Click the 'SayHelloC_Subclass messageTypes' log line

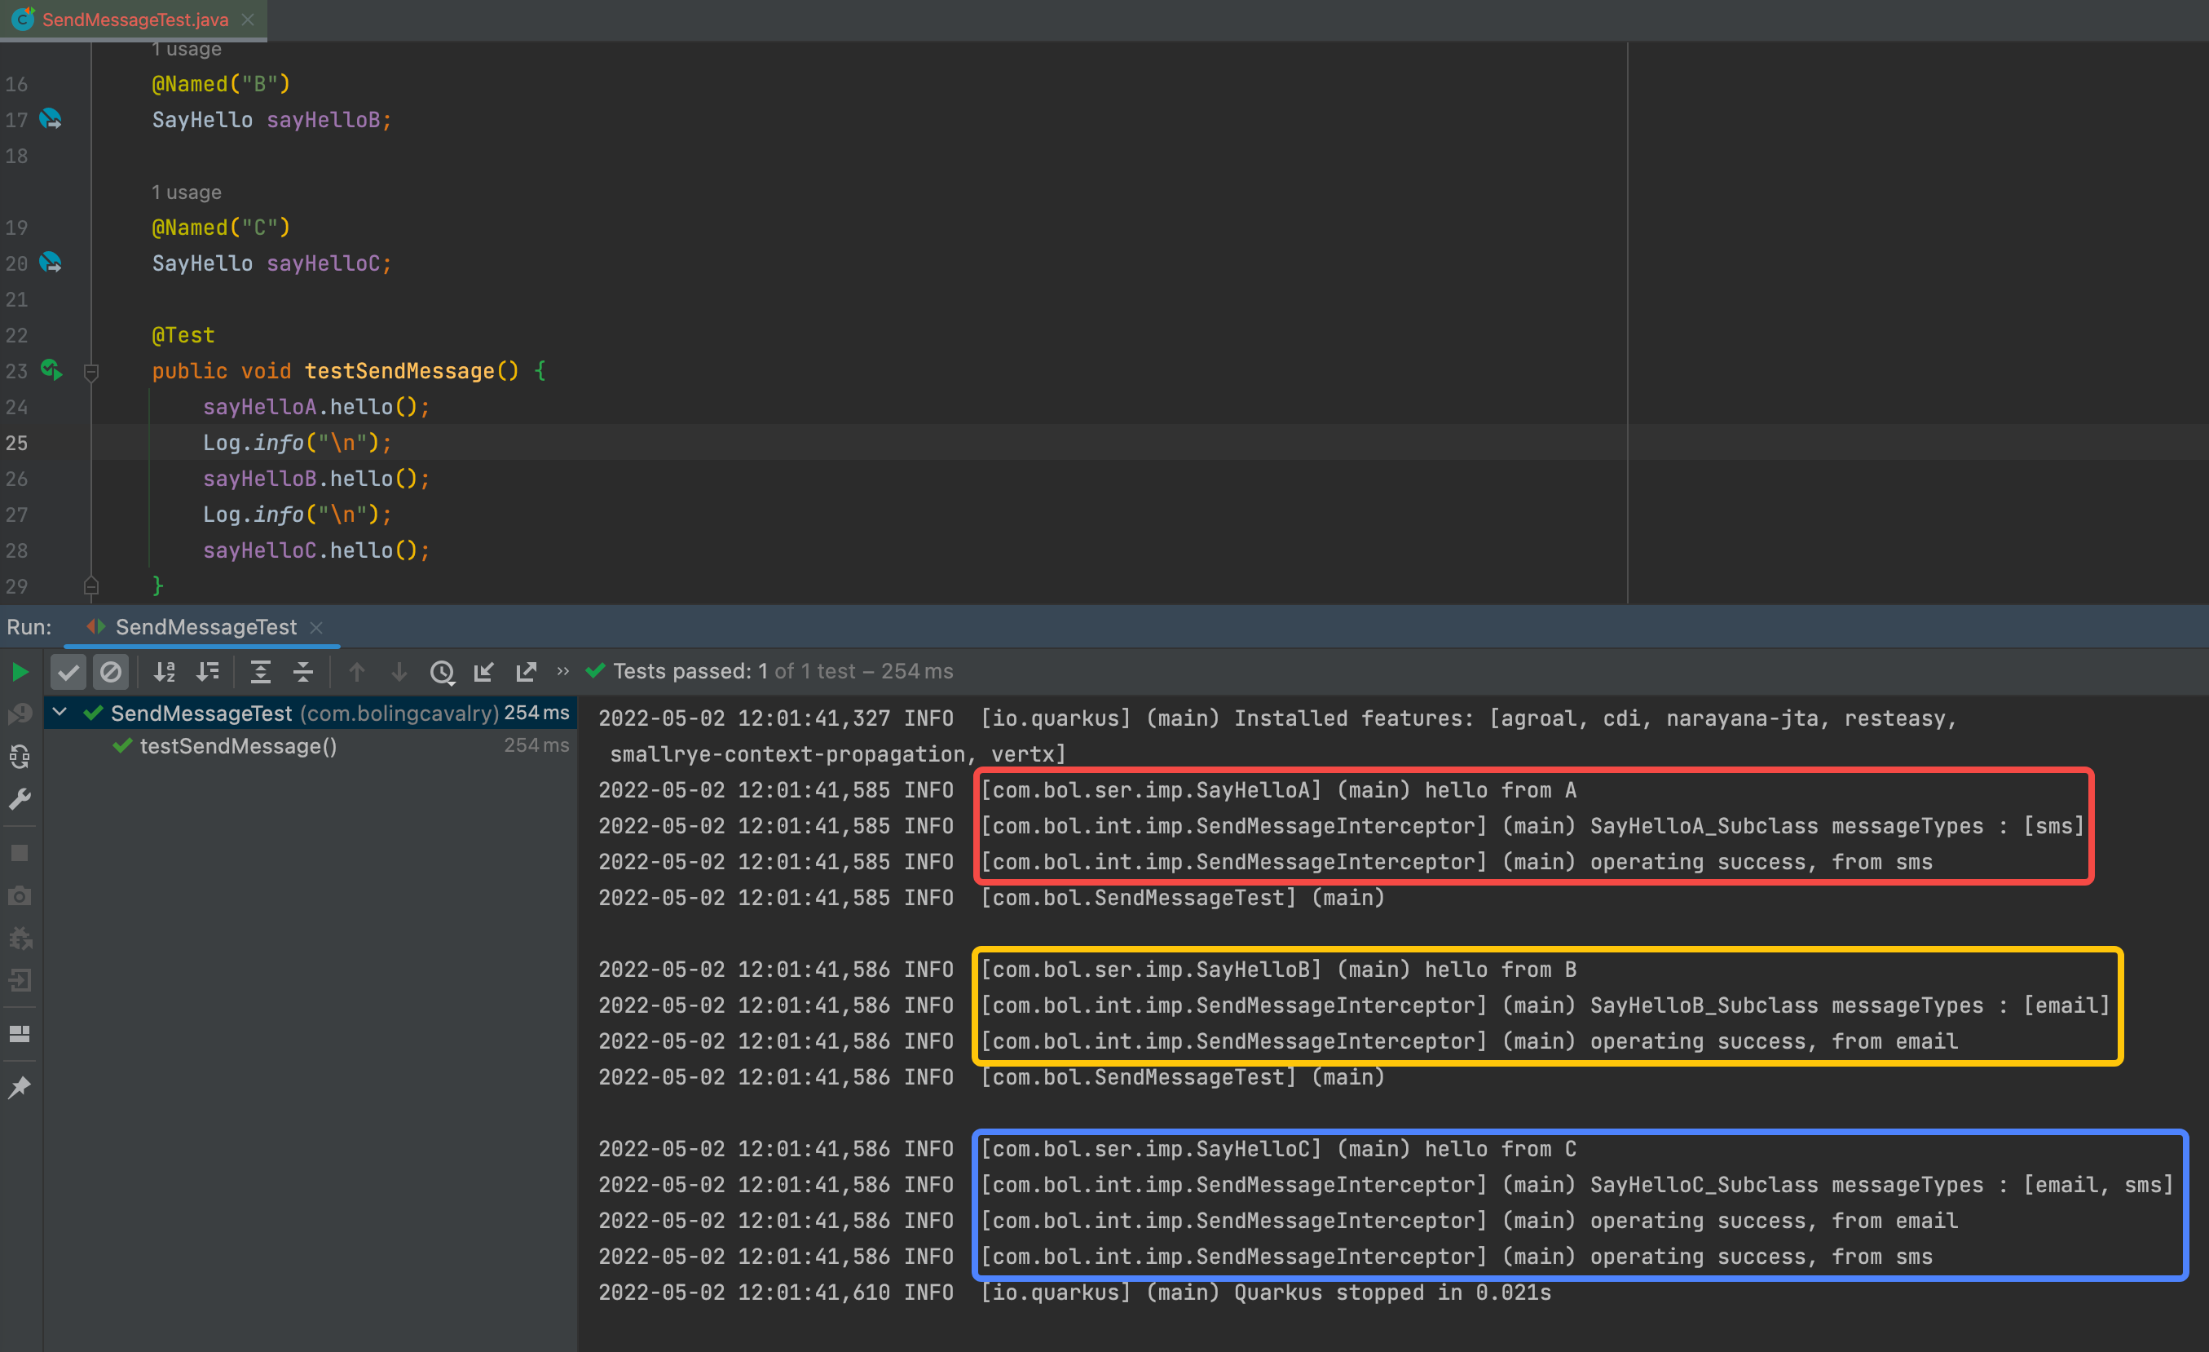(1386, 1184)
